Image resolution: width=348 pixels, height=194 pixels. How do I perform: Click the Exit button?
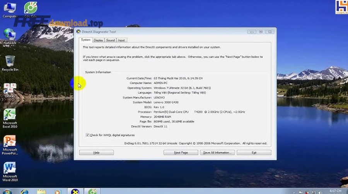254,153
